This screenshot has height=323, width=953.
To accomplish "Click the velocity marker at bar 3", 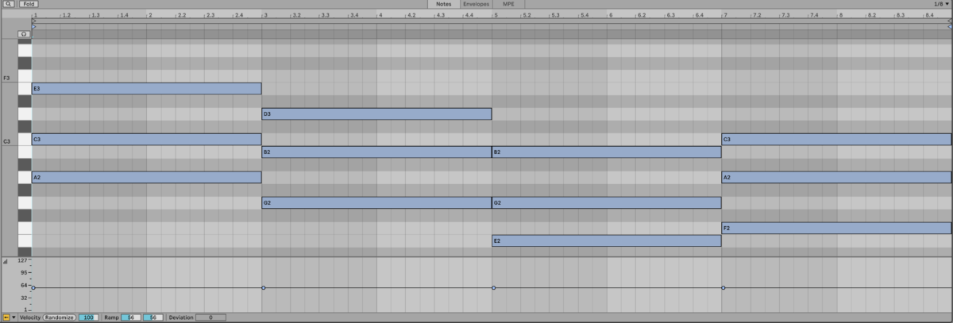I will [x=264, y=287].
